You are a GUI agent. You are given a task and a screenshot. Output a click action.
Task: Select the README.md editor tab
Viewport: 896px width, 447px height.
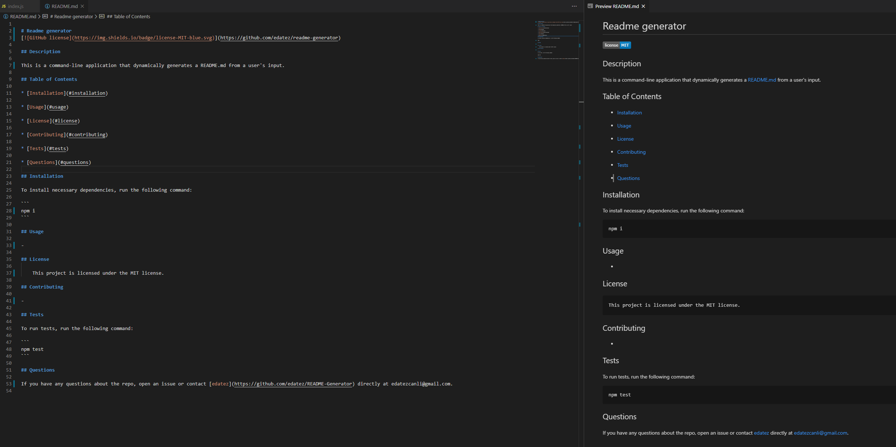point(64,6)
